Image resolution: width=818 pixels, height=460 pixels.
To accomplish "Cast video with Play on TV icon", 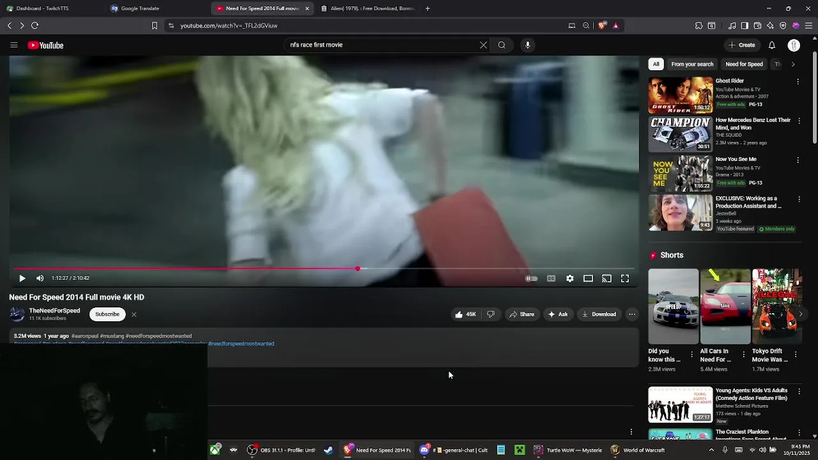I will coord(606,279).
